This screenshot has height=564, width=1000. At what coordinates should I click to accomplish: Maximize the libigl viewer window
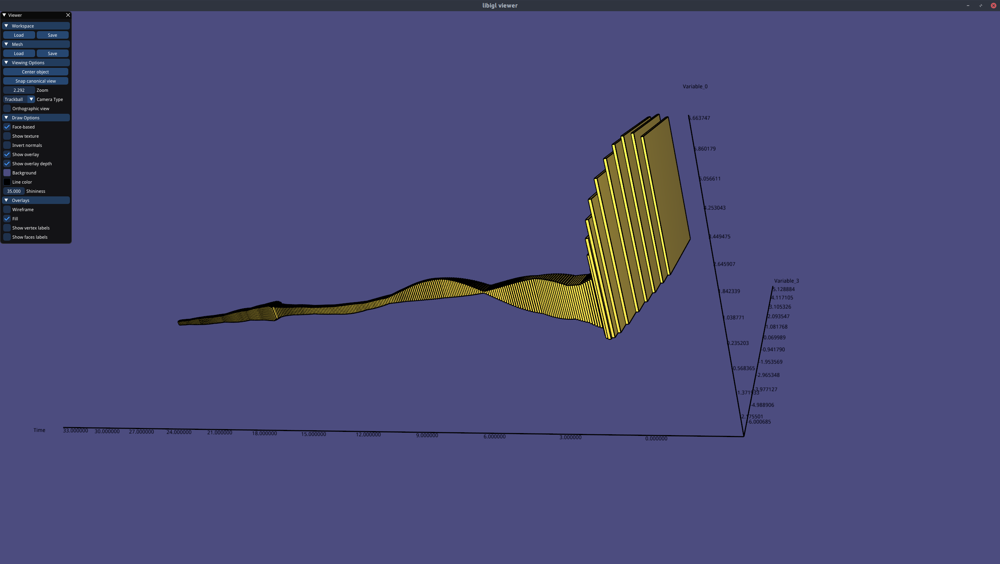coord(980,6)
